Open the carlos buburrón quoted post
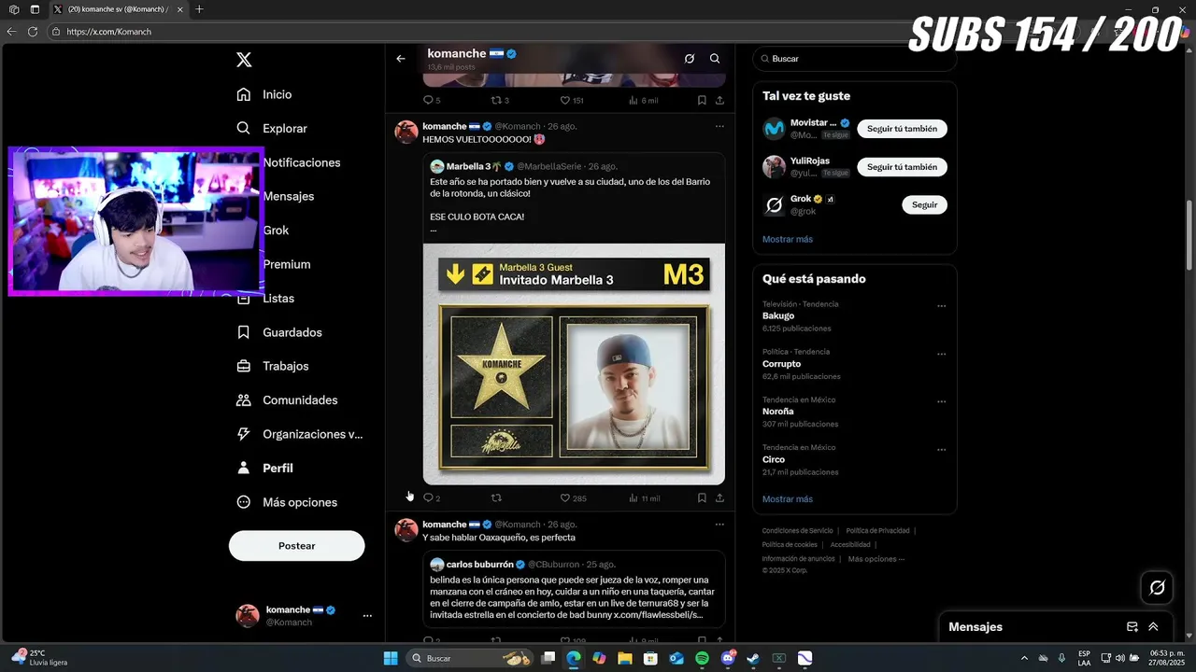Image resolution: width=1196 pixels, height=672 pixels. pyautogui.click(x=574, y=587)
